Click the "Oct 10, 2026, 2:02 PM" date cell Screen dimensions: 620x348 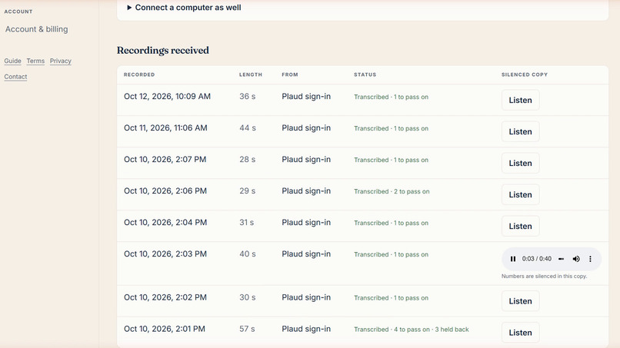pos(165,297)
